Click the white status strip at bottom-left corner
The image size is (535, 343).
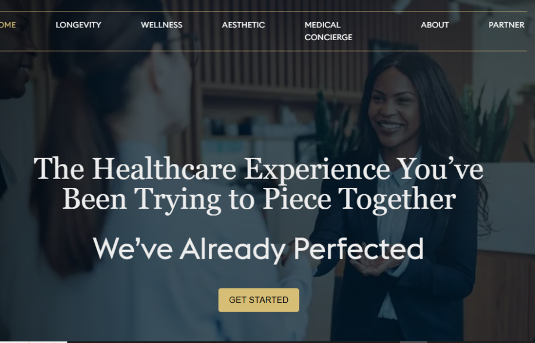point(34,342)
